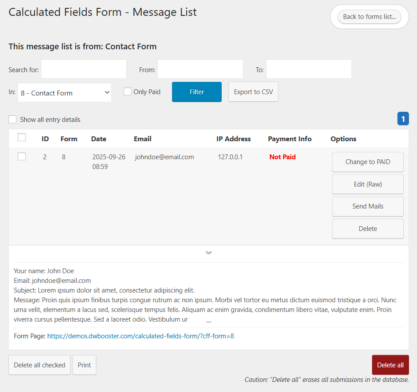Delete all checked submissions
The image size is (417, 392).
click(39, 365)
